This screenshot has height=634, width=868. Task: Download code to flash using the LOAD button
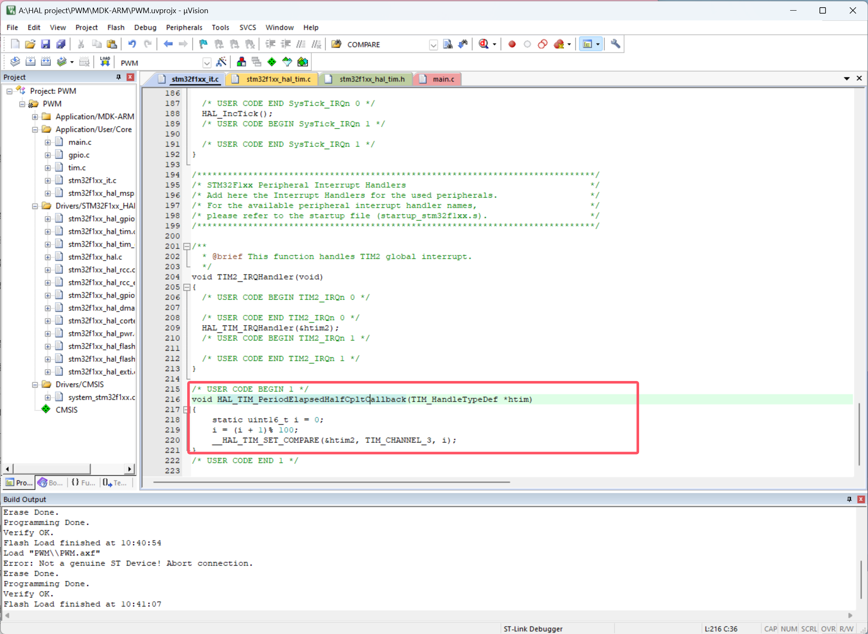104,62
